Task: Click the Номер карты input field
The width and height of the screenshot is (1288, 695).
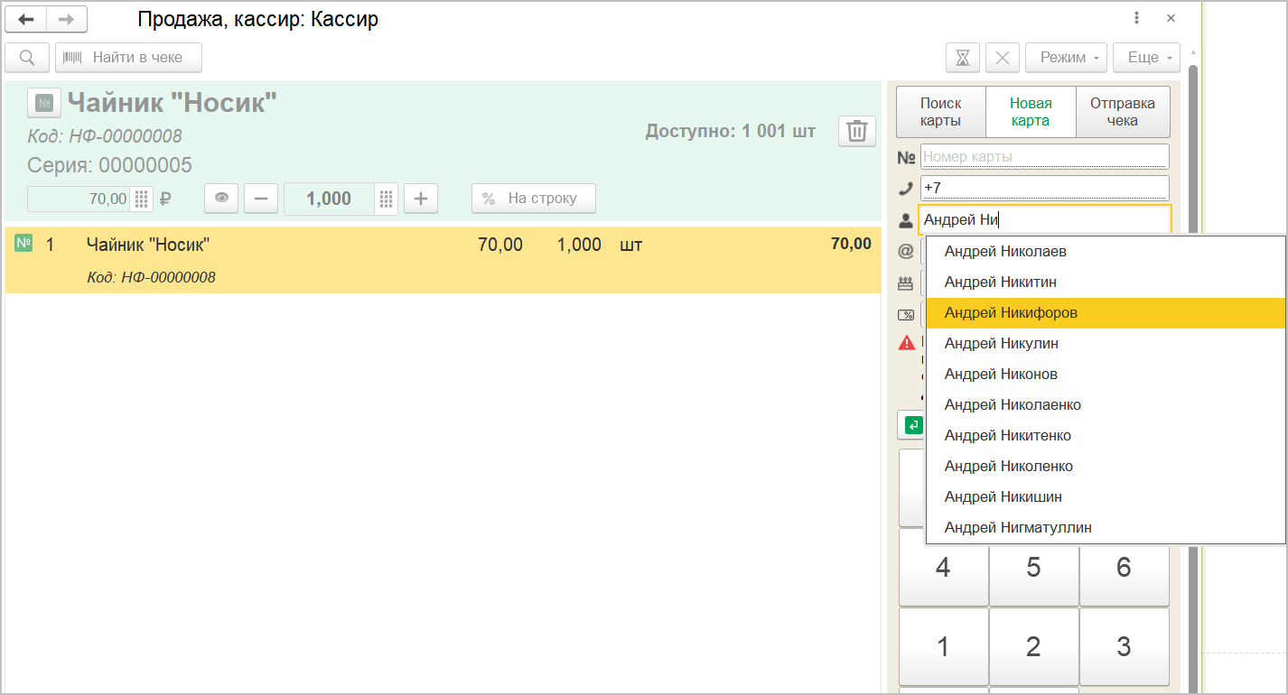Action: 1044,157
